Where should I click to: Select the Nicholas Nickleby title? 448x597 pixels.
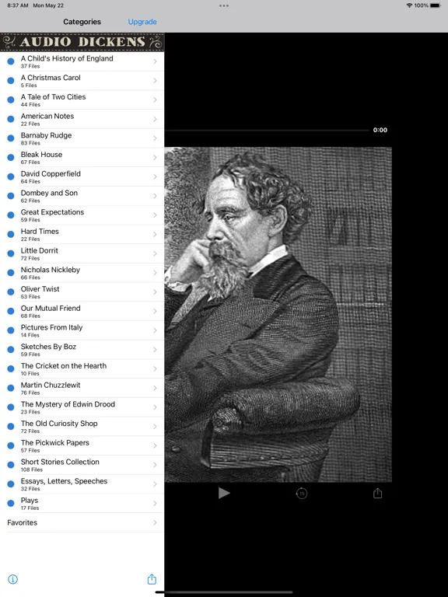click(x=51, y=270)
